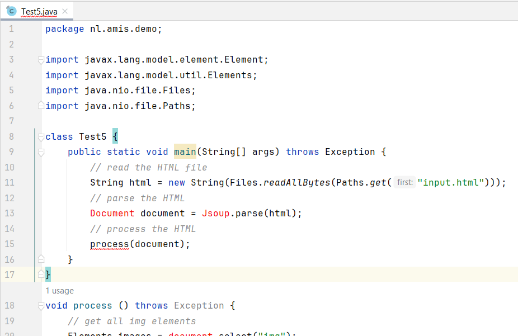Click the fold end marker on line 17

40,275
